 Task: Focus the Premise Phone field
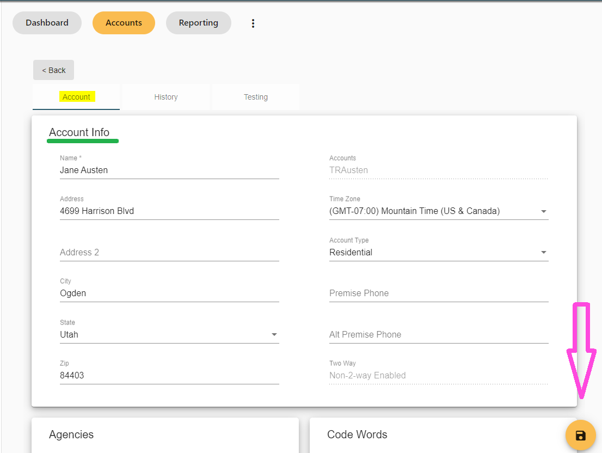point(438,293)
